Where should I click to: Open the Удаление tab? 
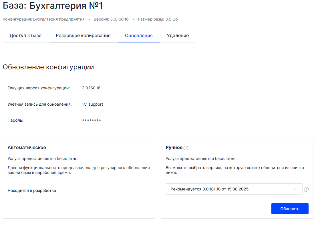coord(178,36)
